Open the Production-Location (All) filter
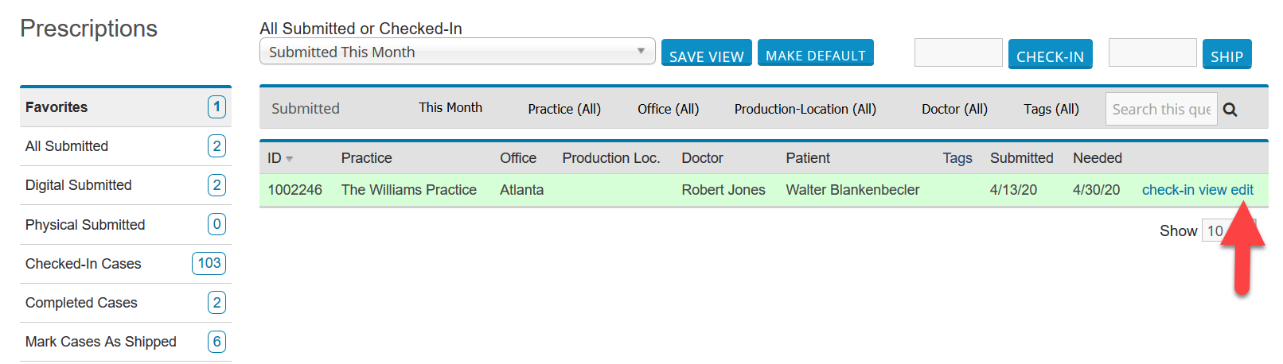 805,109
